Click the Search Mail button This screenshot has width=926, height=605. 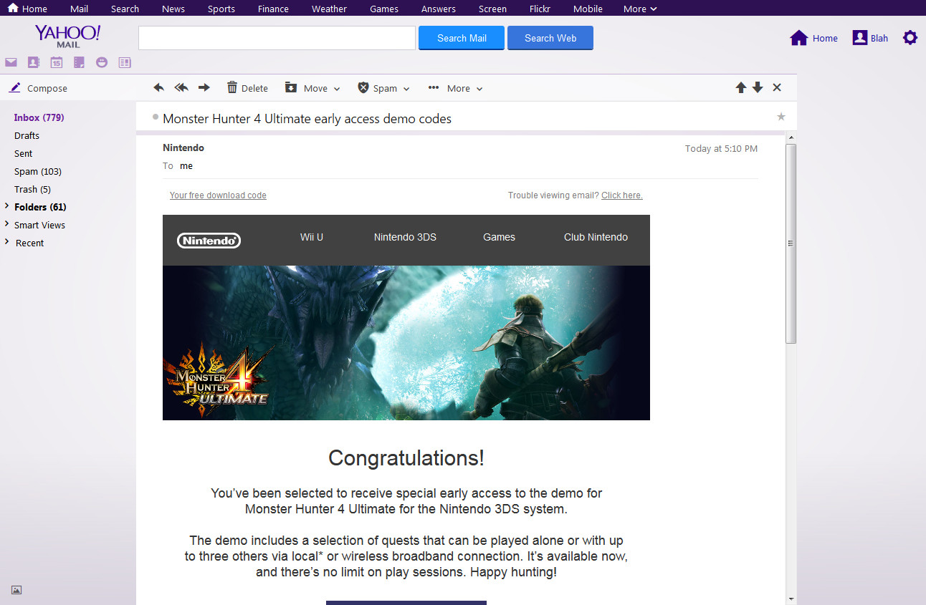[462, 38]
